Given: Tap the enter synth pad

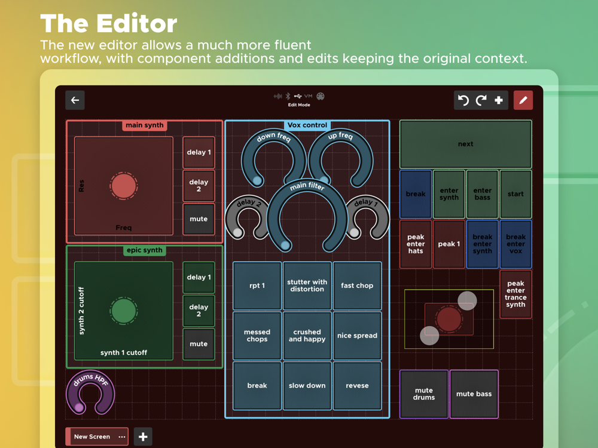Looking at the screenshot, I should [449, 194].
